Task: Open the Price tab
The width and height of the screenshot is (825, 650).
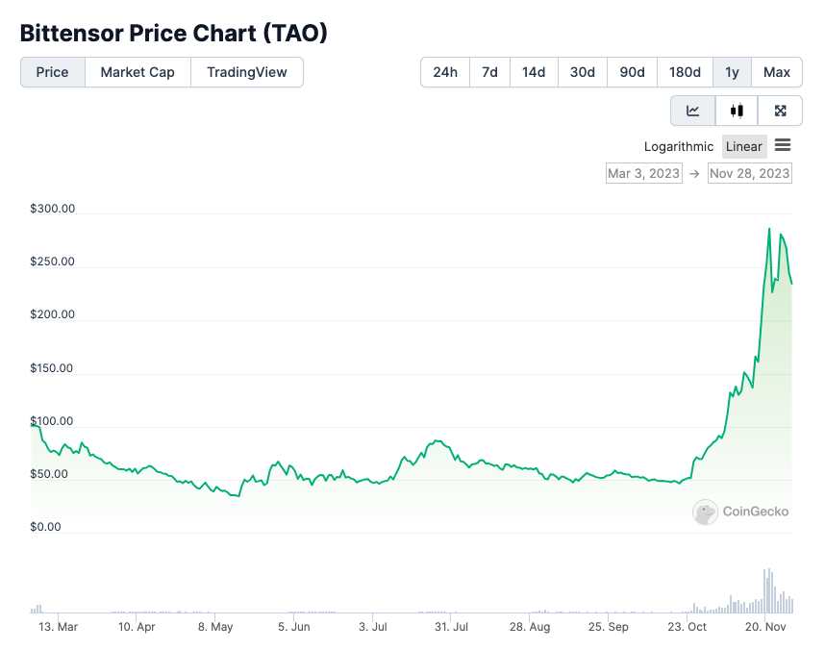Action: click(x=53, y=72)
